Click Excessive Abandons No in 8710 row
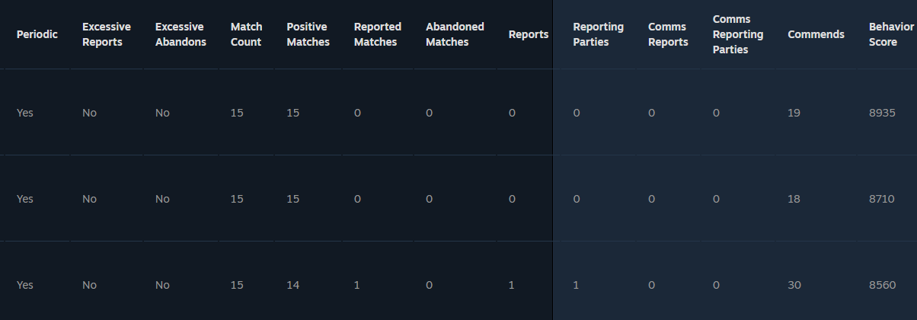 tap(162, 199)
